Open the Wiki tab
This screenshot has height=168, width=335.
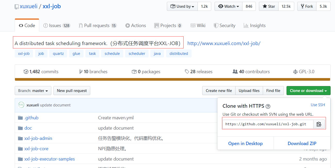198,25
